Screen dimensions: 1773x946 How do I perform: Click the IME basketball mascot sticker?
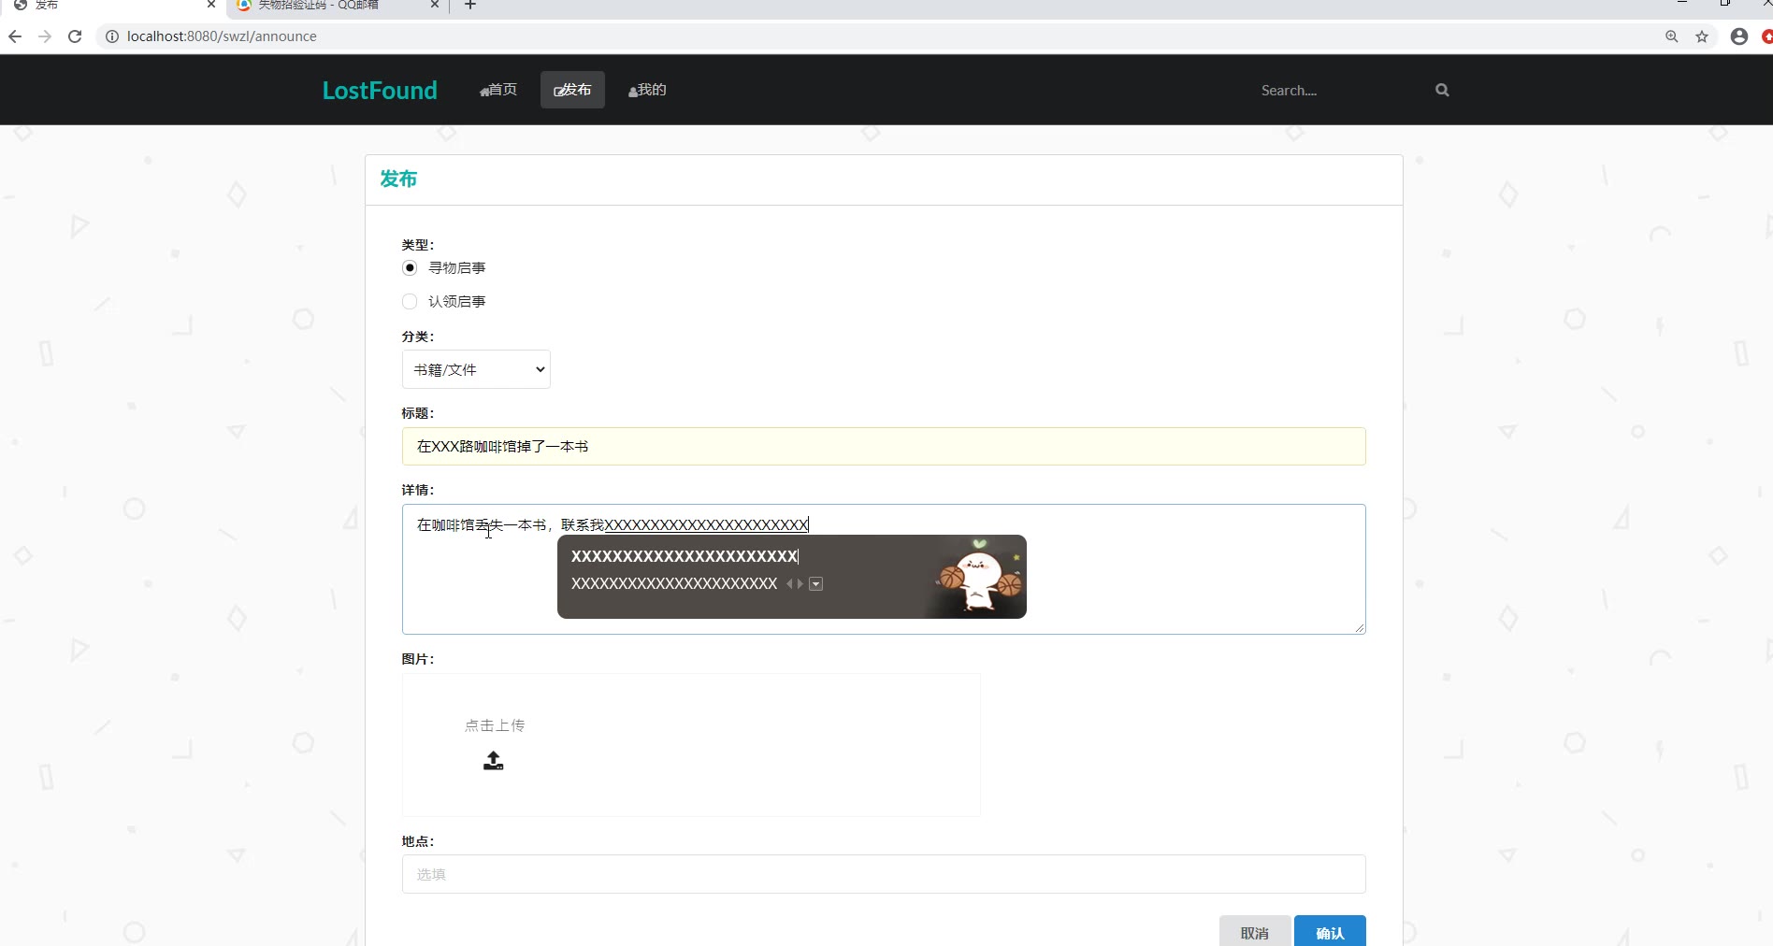979,578
